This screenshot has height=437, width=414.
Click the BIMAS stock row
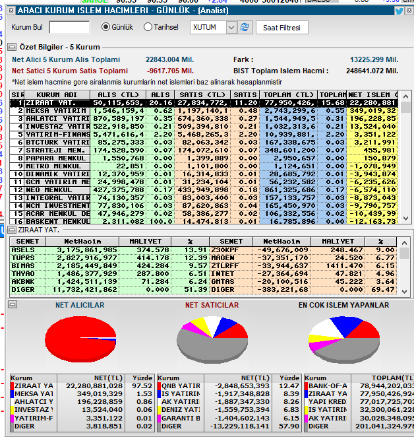pos(109,266)
